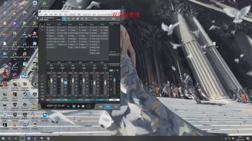Select the Arrow tool in Studio One toolbar
The width and height of the screenshot is (252, 141).
[64, 19]
